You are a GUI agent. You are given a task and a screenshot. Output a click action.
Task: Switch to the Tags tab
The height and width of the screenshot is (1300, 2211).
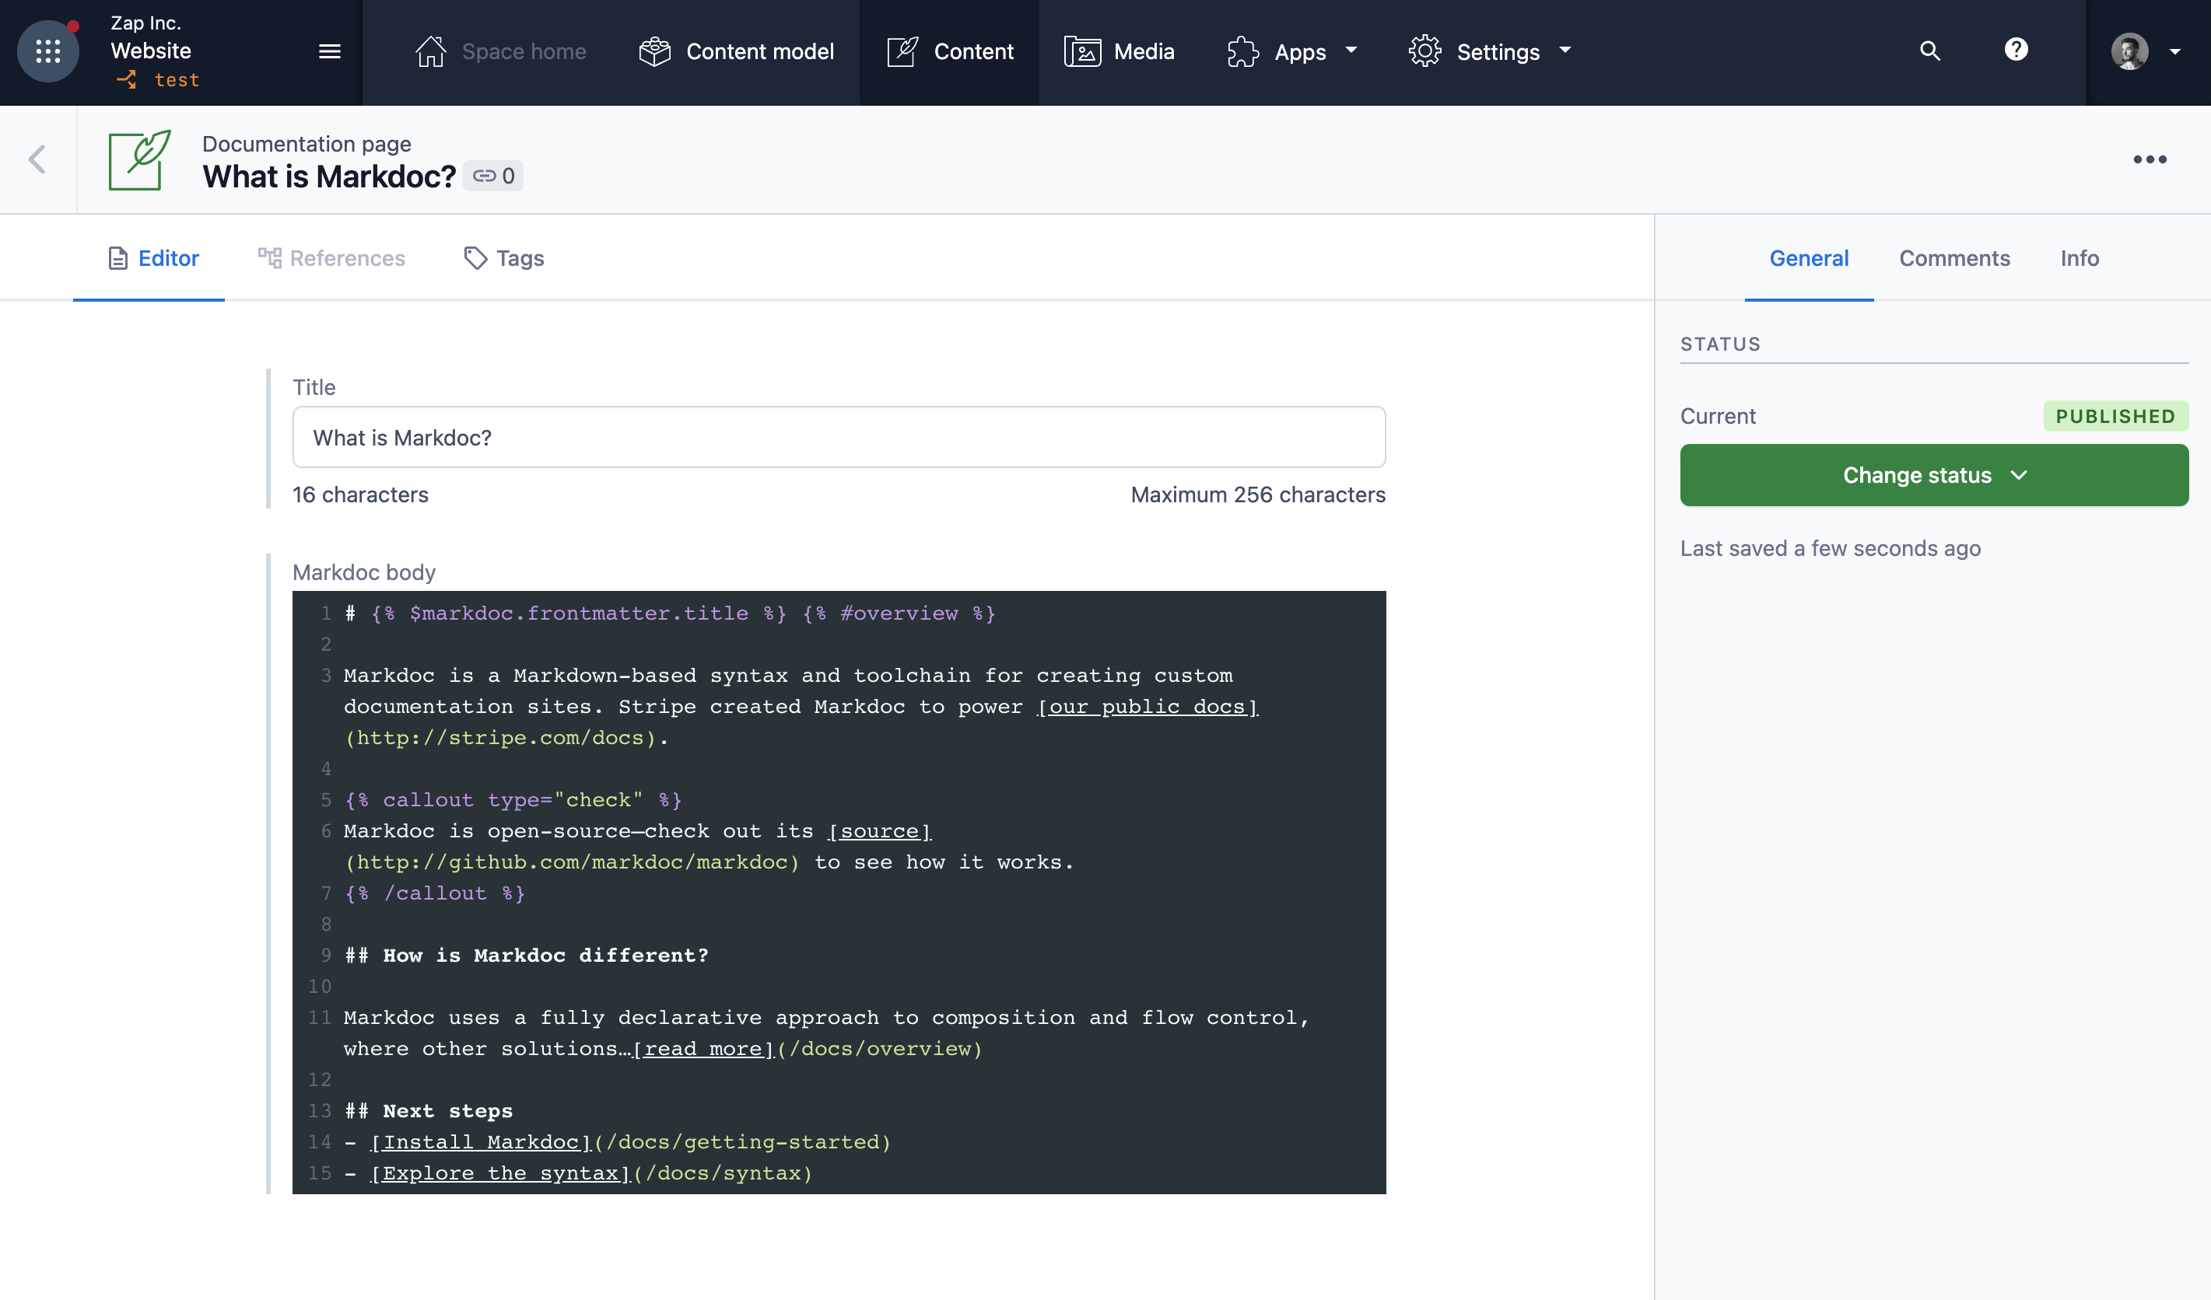pos(505,258)
